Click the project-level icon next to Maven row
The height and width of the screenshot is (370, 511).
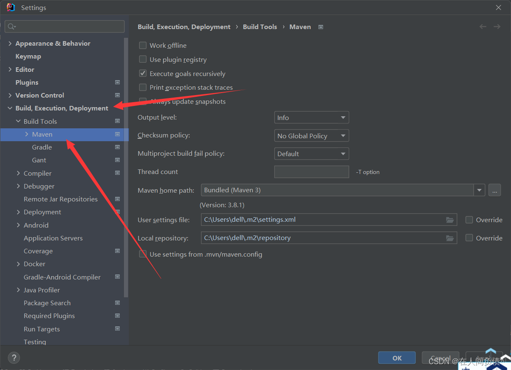point(117,134)
